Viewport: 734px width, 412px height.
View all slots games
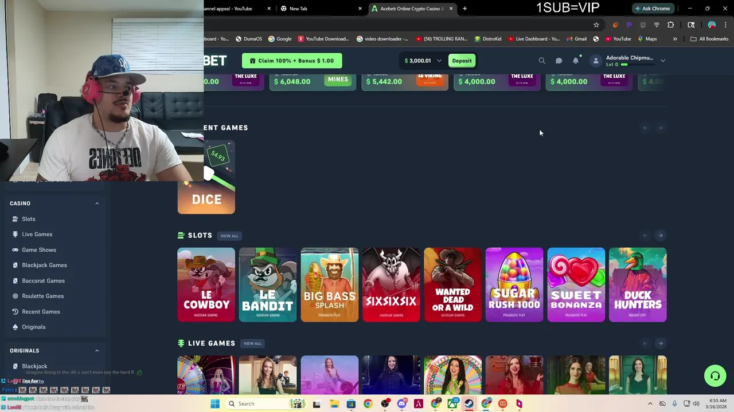point(229,236)
